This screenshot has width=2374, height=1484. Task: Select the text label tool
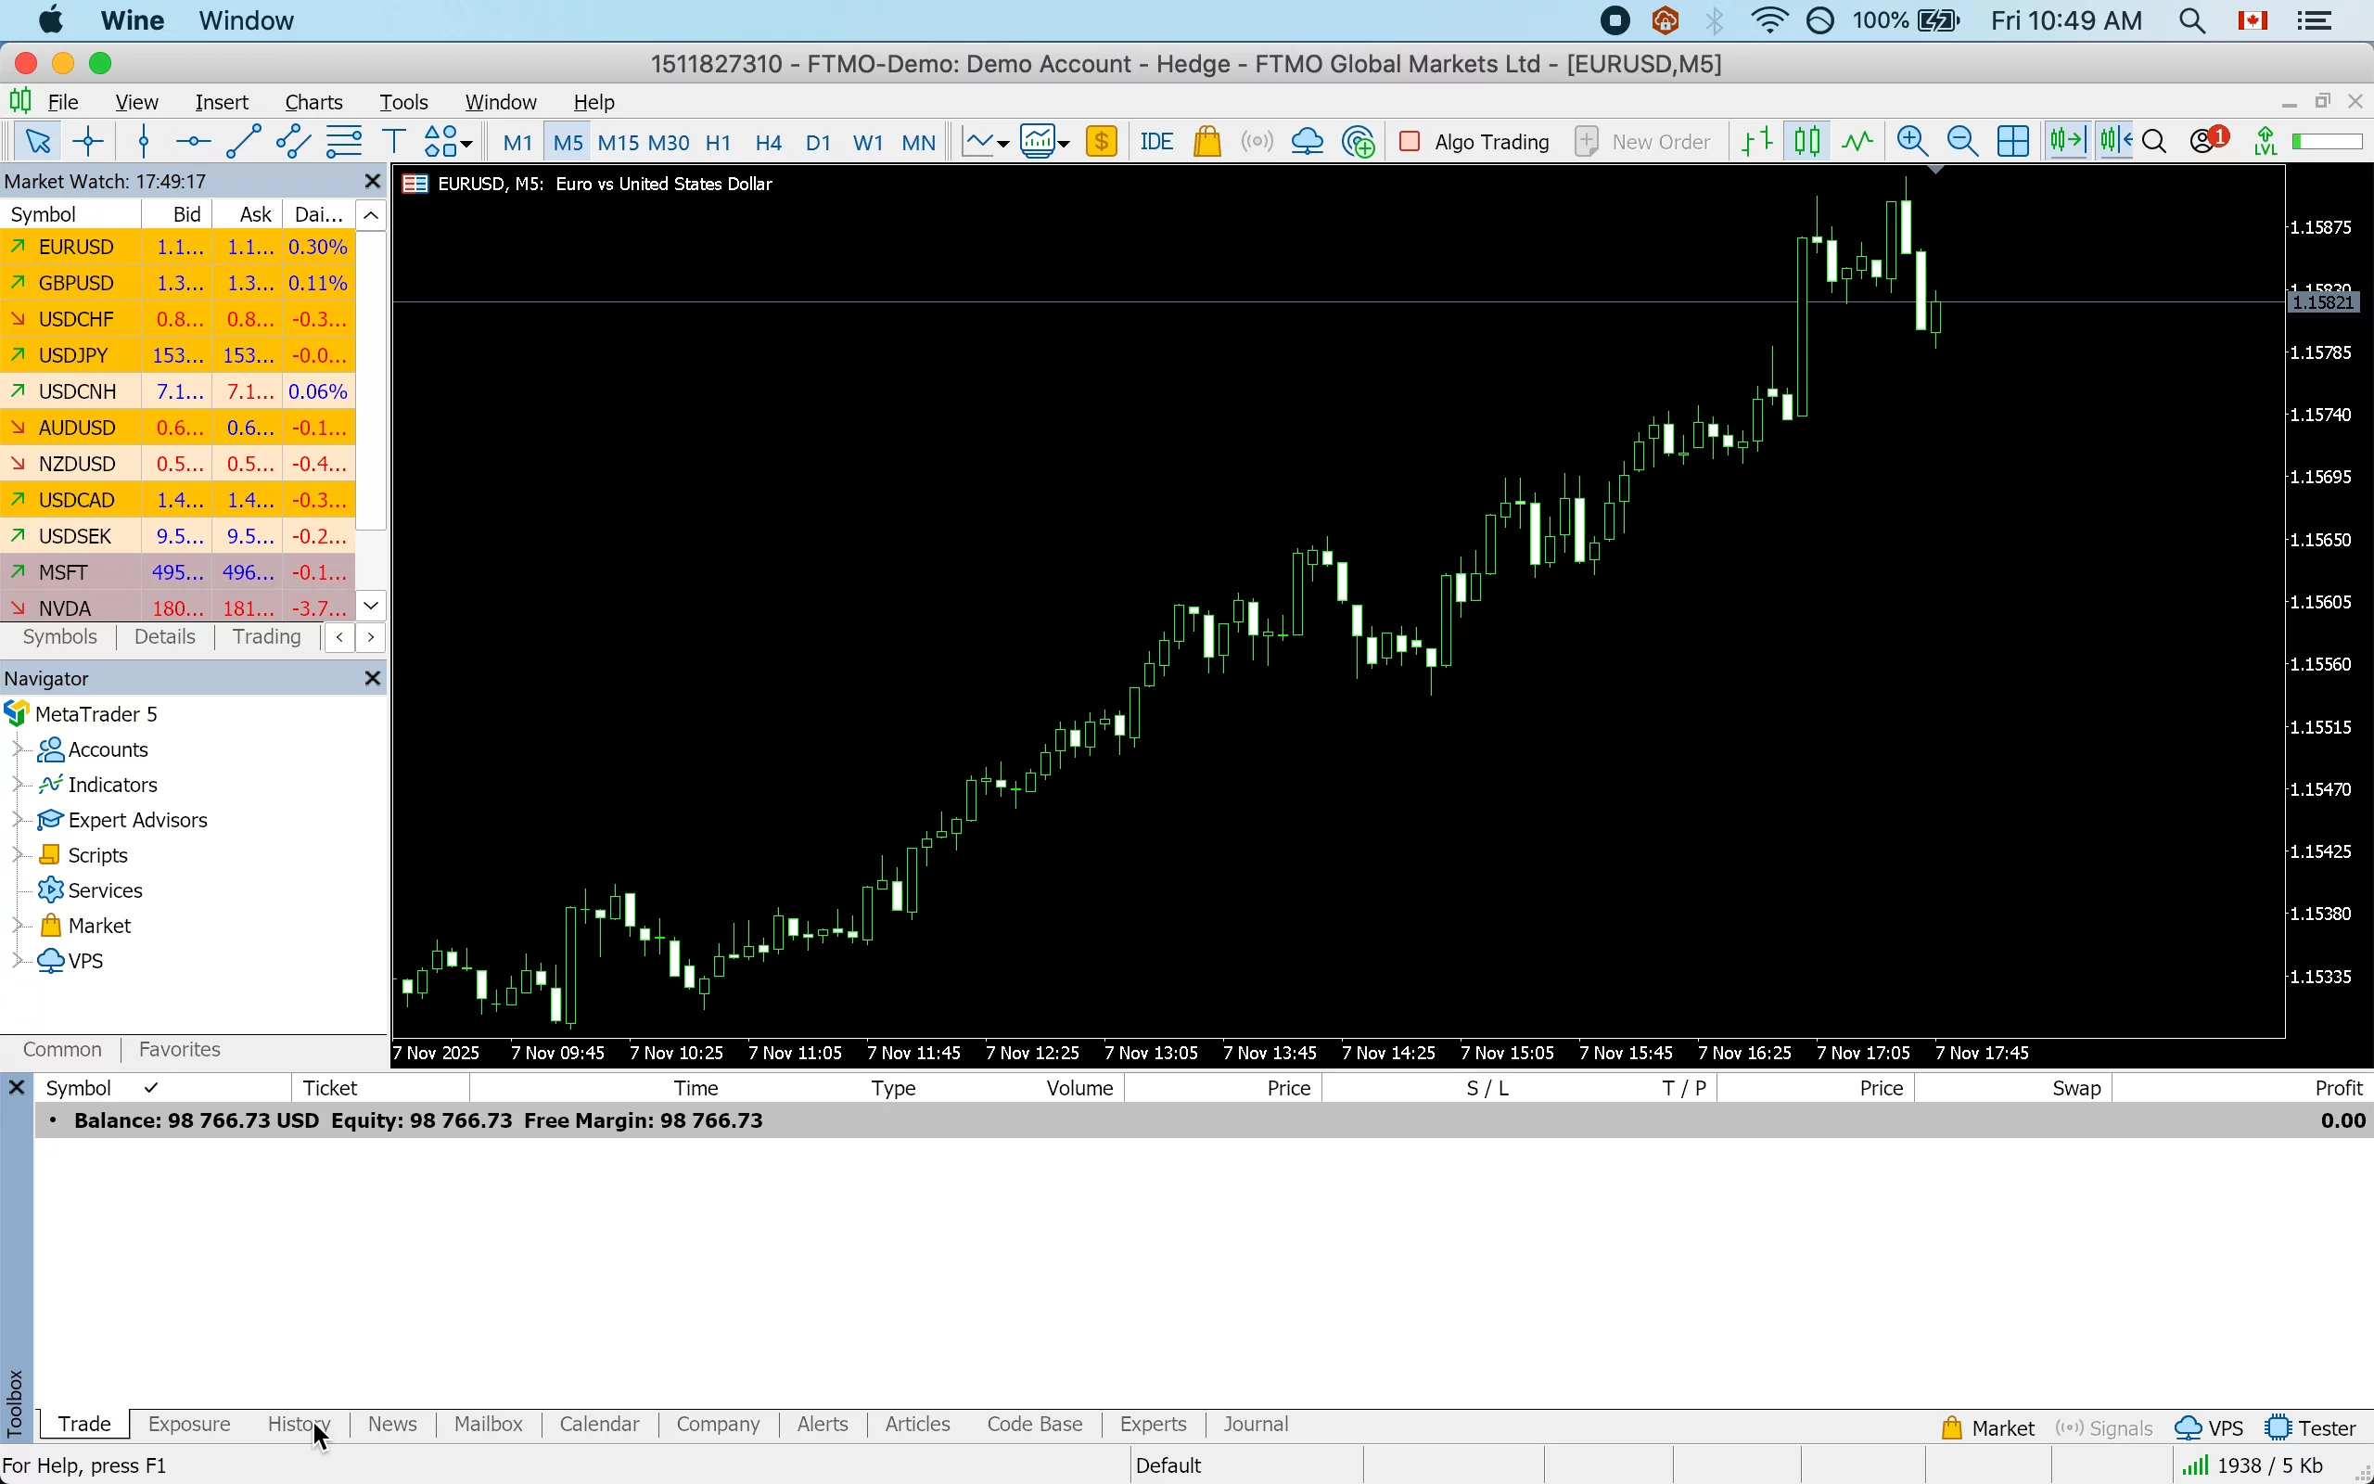click(x=394, y=141)
